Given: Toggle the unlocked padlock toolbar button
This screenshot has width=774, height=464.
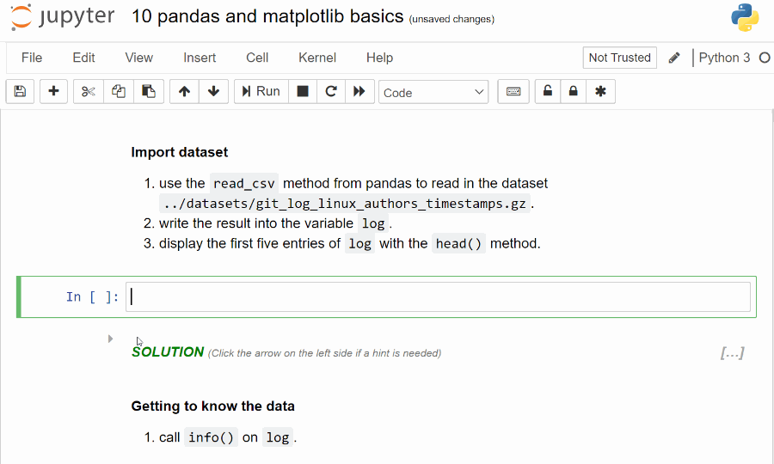Looking at the screenshot, I should click(548, 91).
